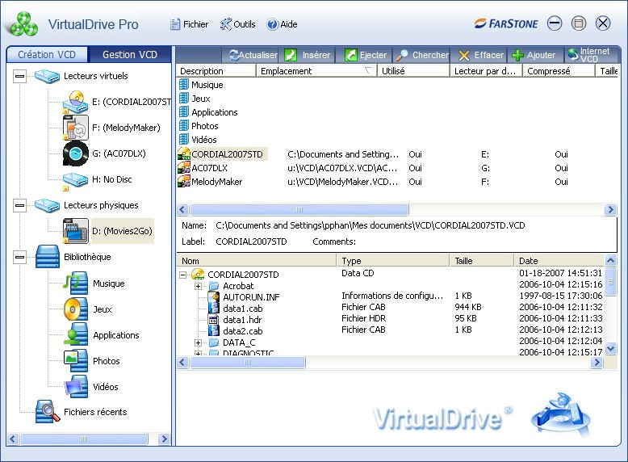The image size is (628, 462).
Task: Click the Insérer toolbar icon
Action: coord(291,55)
